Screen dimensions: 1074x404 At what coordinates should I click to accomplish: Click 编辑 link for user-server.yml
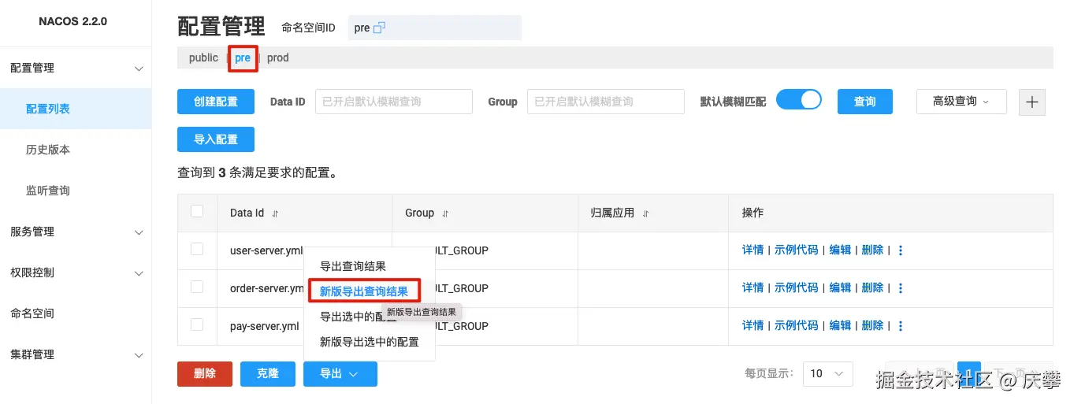click(x=840, y=250)
